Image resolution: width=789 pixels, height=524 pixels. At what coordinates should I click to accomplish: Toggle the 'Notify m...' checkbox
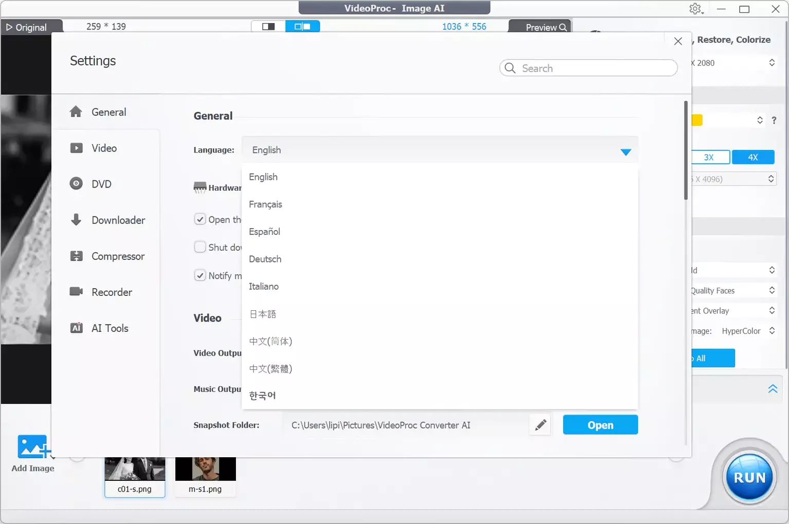(200, 275)
